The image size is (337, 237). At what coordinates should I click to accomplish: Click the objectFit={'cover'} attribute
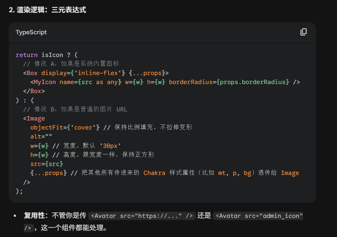click(65, 127)
